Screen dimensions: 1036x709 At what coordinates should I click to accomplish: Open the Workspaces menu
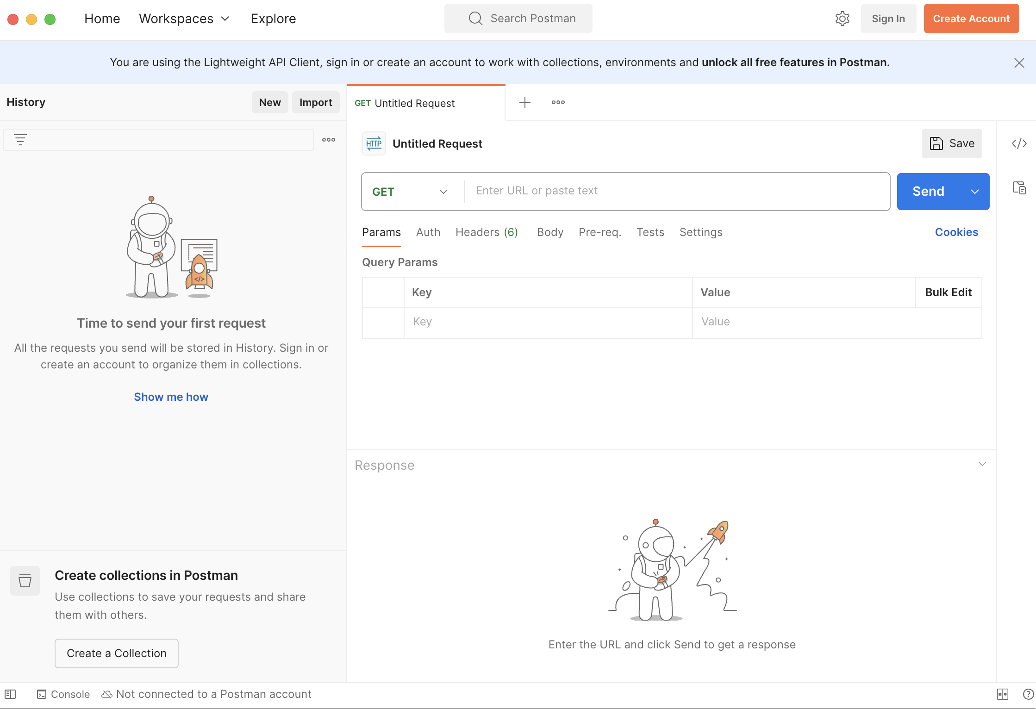click(184, 19)
